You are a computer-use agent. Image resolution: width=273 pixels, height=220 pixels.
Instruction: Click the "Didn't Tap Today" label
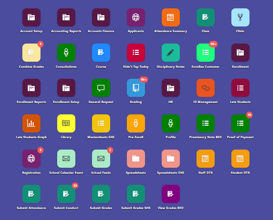pyautogui.click(x=136, y=67)
